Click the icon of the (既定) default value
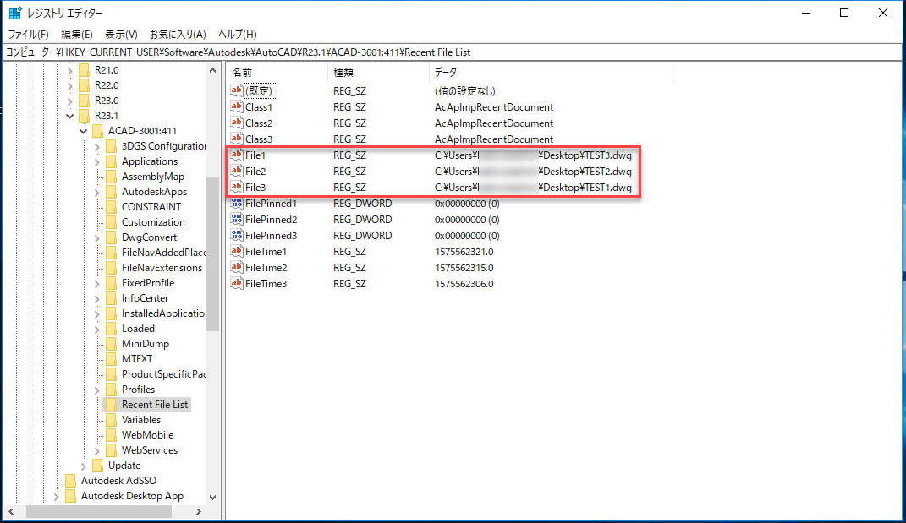This screenshot has height=523, width=906. (236, 90)
